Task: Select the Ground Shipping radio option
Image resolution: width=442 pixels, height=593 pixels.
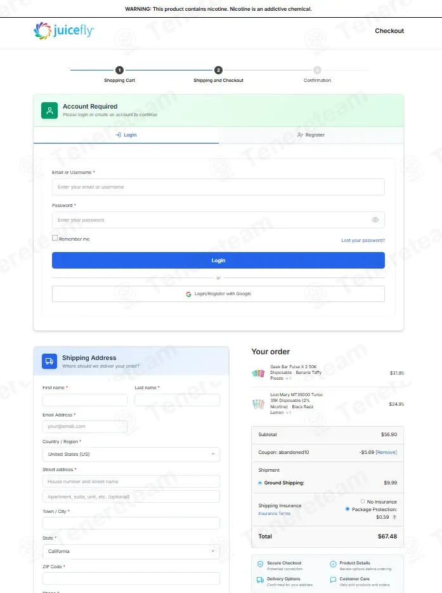Action: click(260, 483)
